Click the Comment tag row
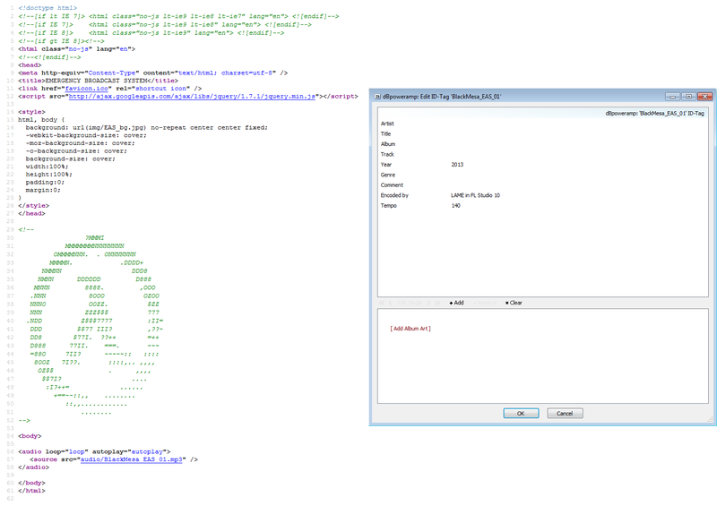 tap(542, 185)
